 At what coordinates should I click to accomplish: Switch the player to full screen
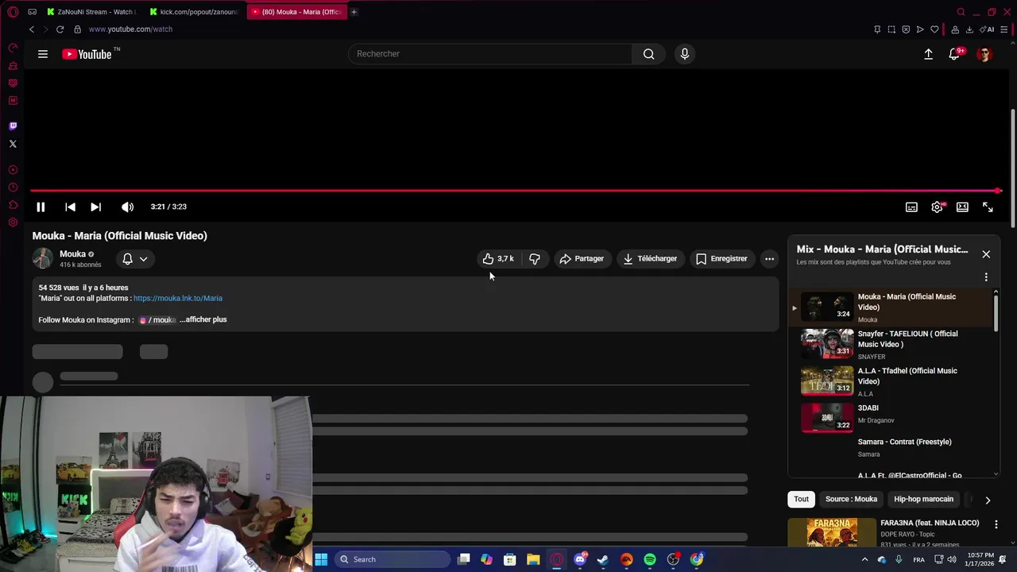(x=988, y=207)
